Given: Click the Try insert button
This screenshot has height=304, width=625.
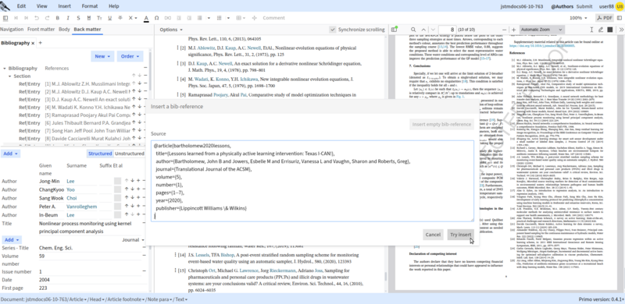Looking at the screenshot, I should click(x=461, y=235).
